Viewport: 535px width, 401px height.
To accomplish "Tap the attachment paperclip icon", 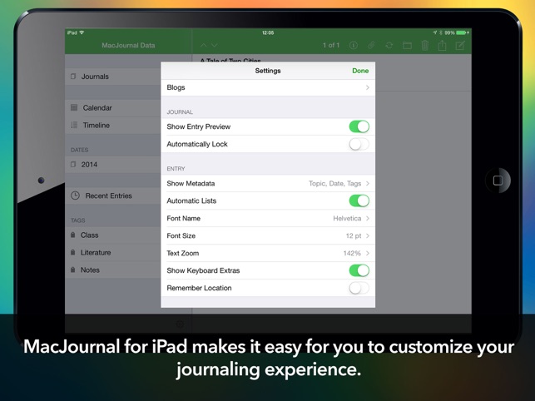I will coord(371,46).
